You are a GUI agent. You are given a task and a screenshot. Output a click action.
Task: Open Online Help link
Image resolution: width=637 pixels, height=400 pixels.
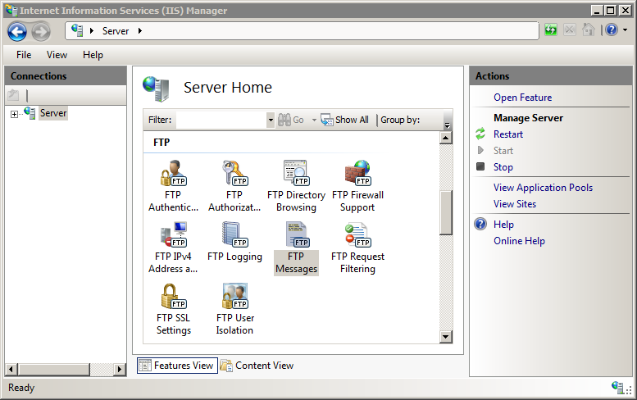[x=519, y=241]
